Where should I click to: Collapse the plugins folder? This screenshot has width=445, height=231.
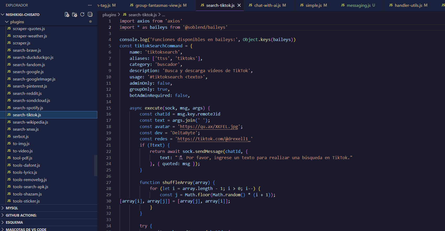7,22
